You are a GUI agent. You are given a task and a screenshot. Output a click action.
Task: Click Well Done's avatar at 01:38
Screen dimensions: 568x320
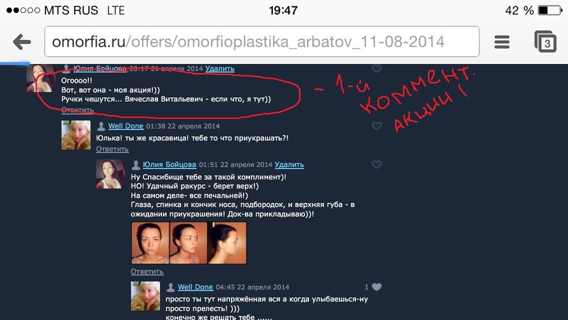75,135
